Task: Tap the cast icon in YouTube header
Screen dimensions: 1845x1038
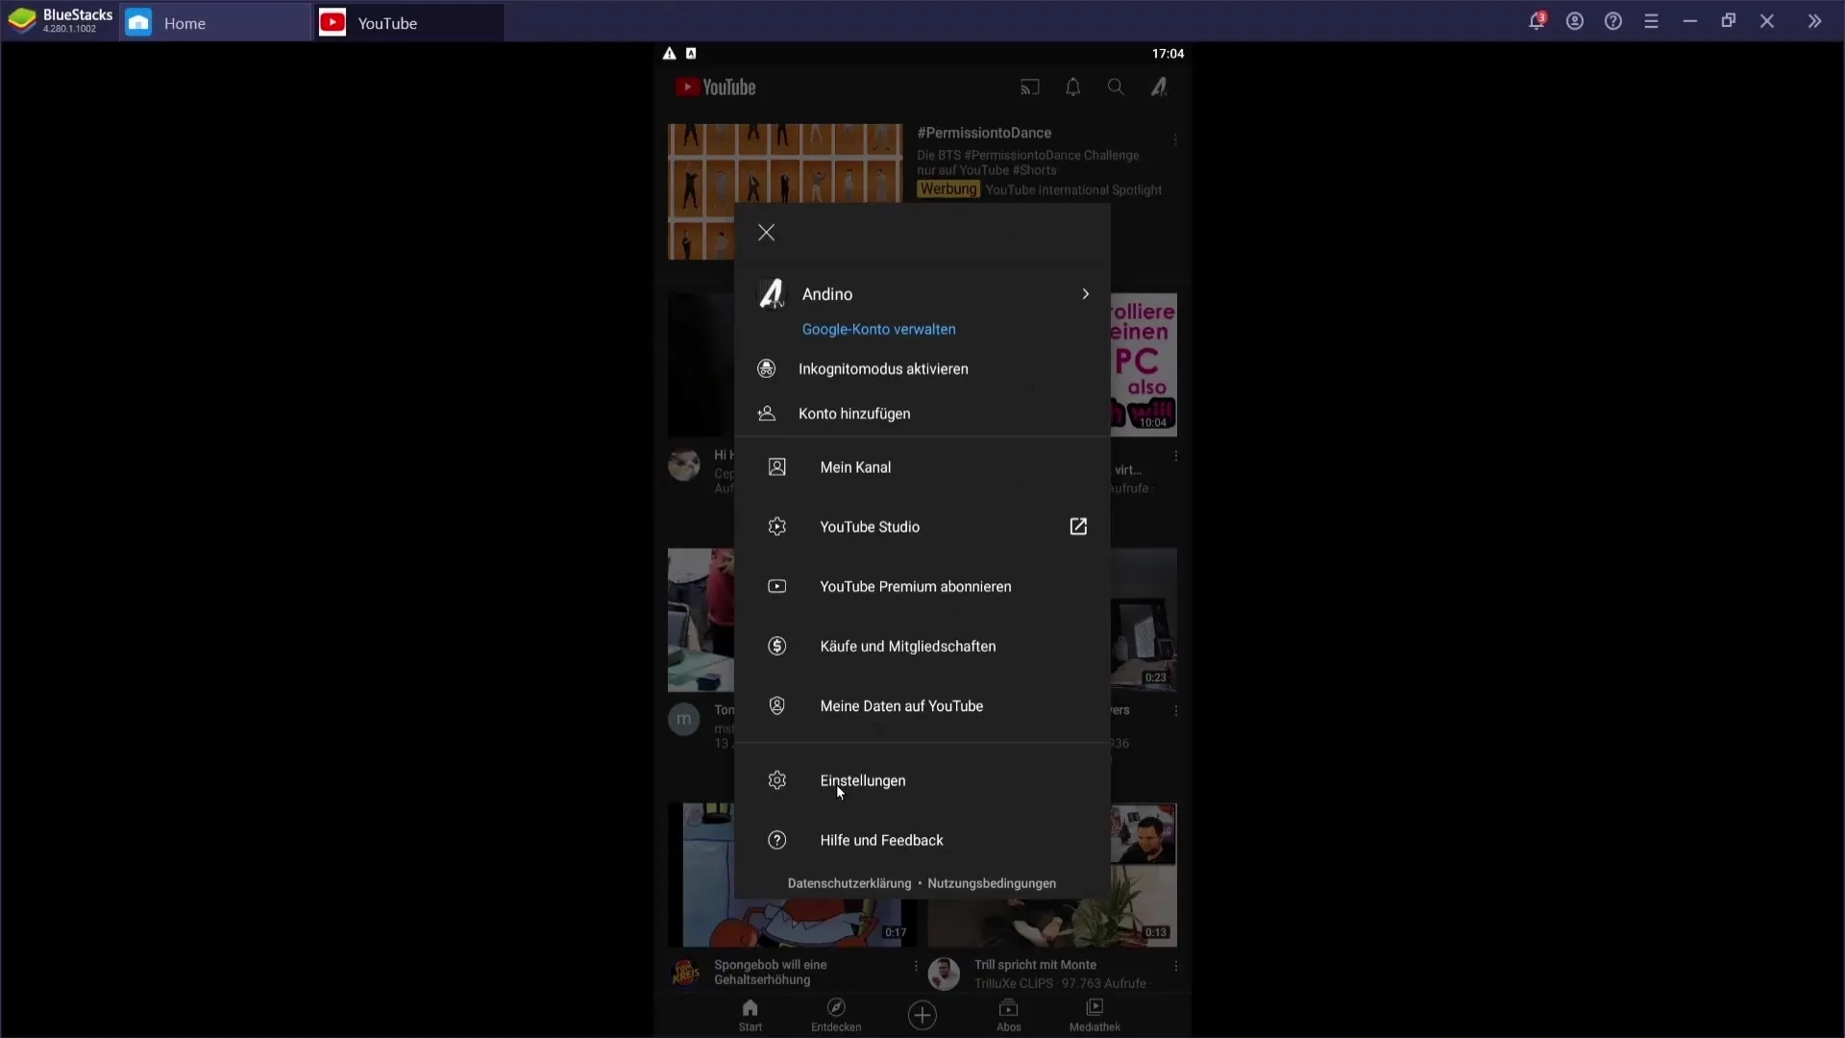Action: [1030, 87]
